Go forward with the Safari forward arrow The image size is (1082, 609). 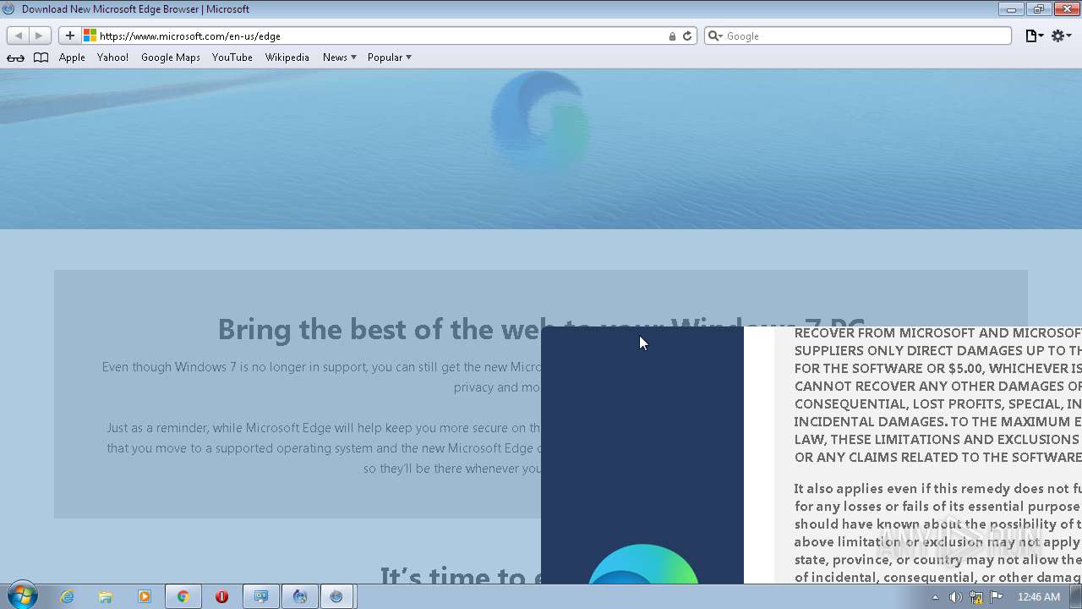click(x=39, y=36)
